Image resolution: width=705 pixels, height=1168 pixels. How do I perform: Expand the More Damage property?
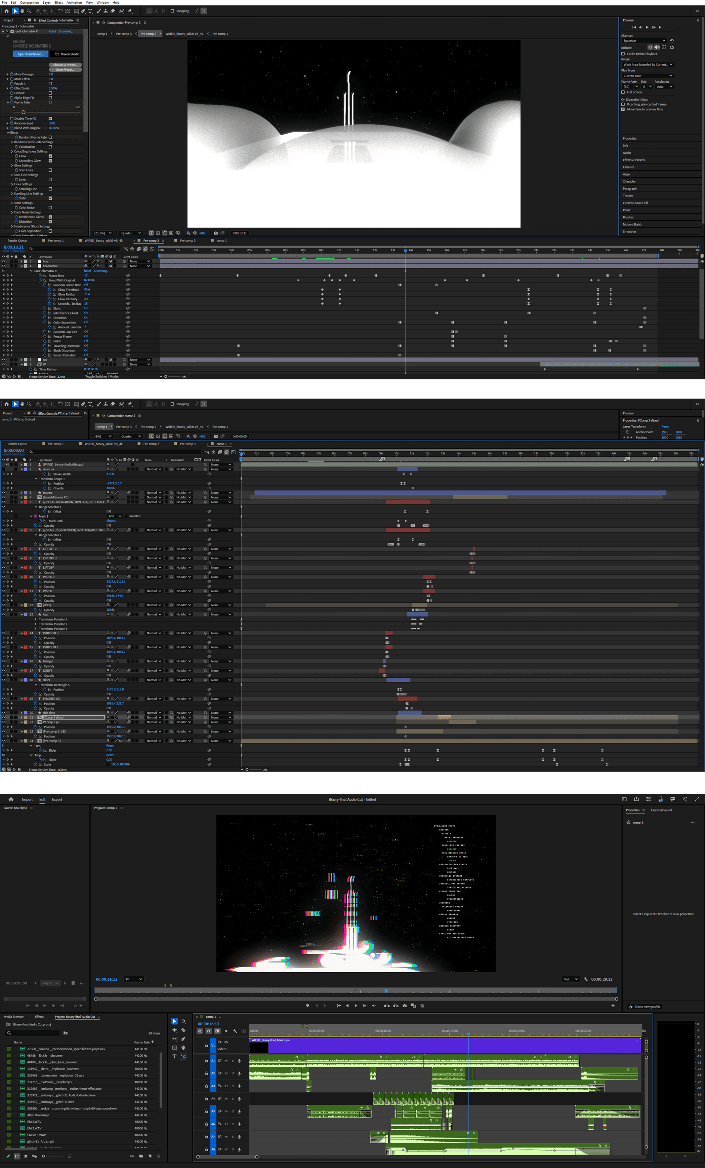pos(7,74)
